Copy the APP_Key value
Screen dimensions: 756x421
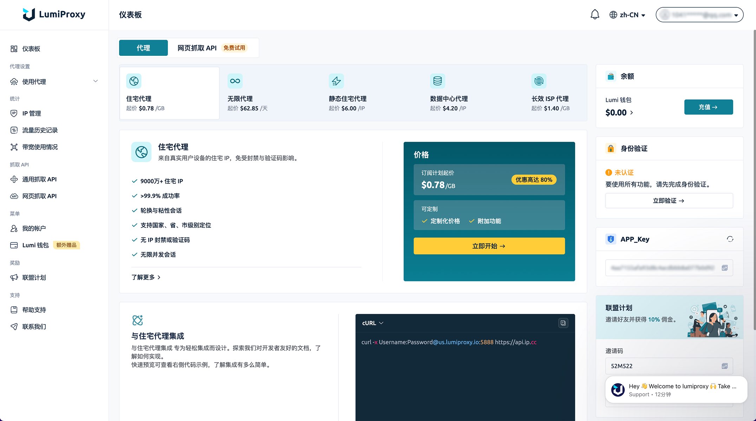724,268
